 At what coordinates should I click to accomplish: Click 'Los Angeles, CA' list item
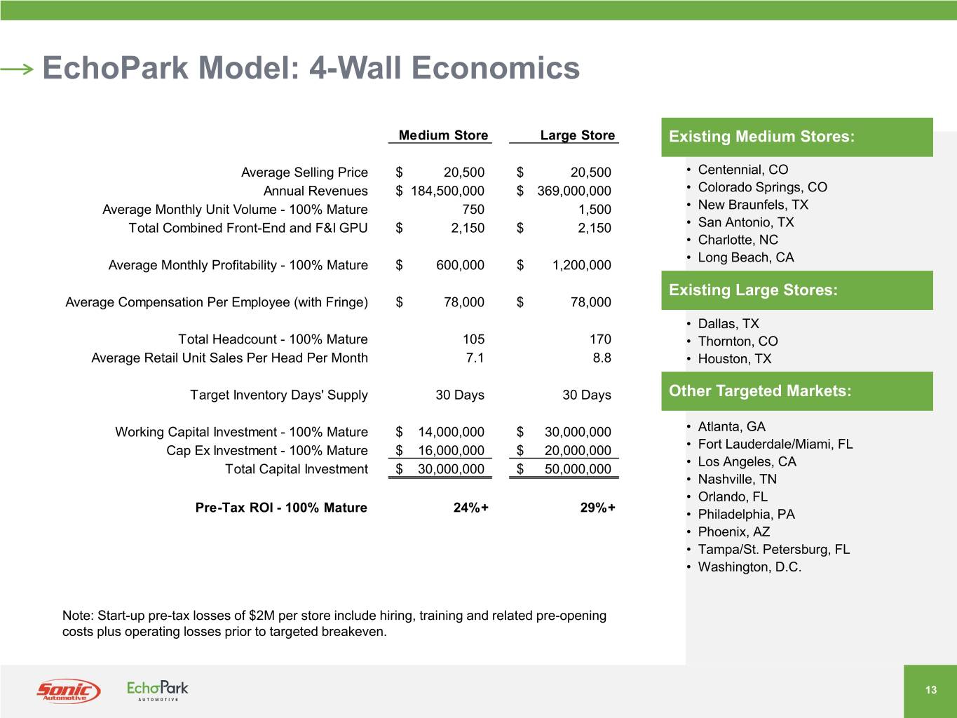pos(747,462)
